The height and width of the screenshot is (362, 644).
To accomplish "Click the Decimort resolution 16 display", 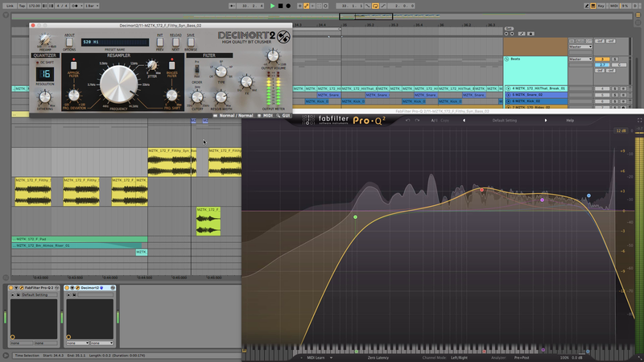I will point(45,74).
